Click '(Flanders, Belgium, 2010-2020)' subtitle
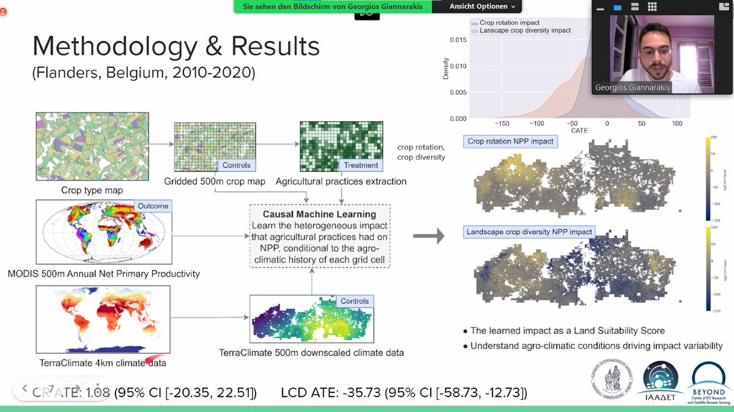Viewport: 734px width, 412px height. [x=144, y=74]
